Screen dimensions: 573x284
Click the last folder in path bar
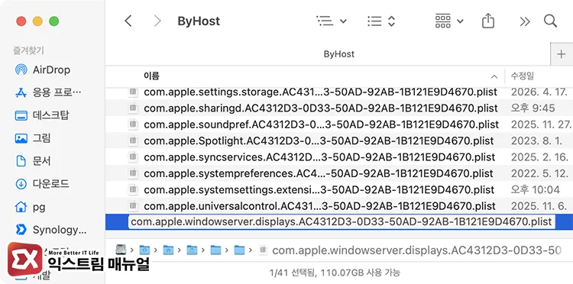coord(239,250)
